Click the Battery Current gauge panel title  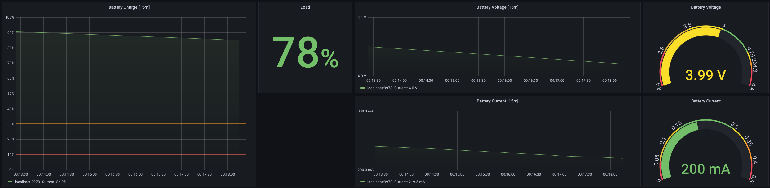(x=706, y=101)
